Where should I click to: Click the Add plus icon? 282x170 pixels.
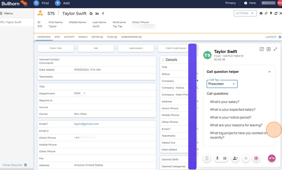(x=58, y=3)
